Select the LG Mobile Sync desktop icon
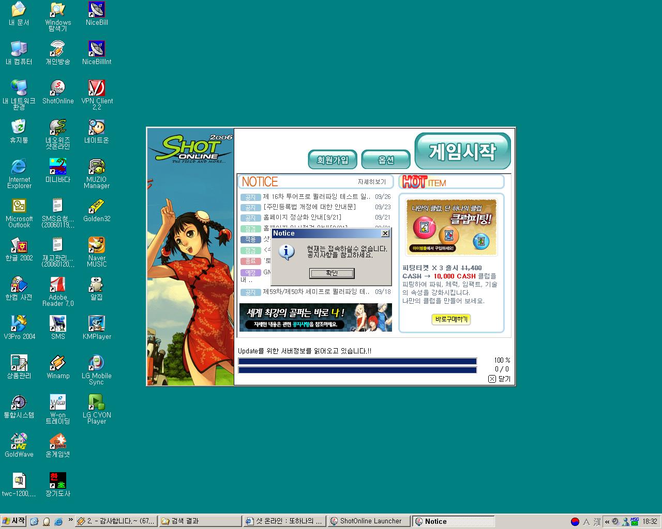Screen dimensions: 662x529 [97, 370]
